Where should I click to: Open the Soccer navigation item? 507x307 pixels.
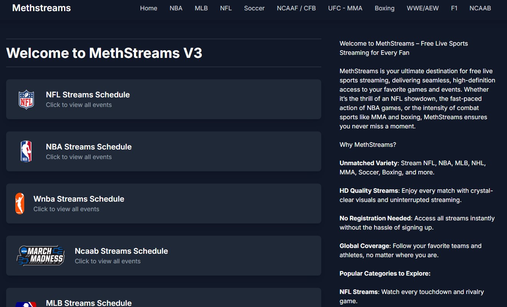point(254,8)
